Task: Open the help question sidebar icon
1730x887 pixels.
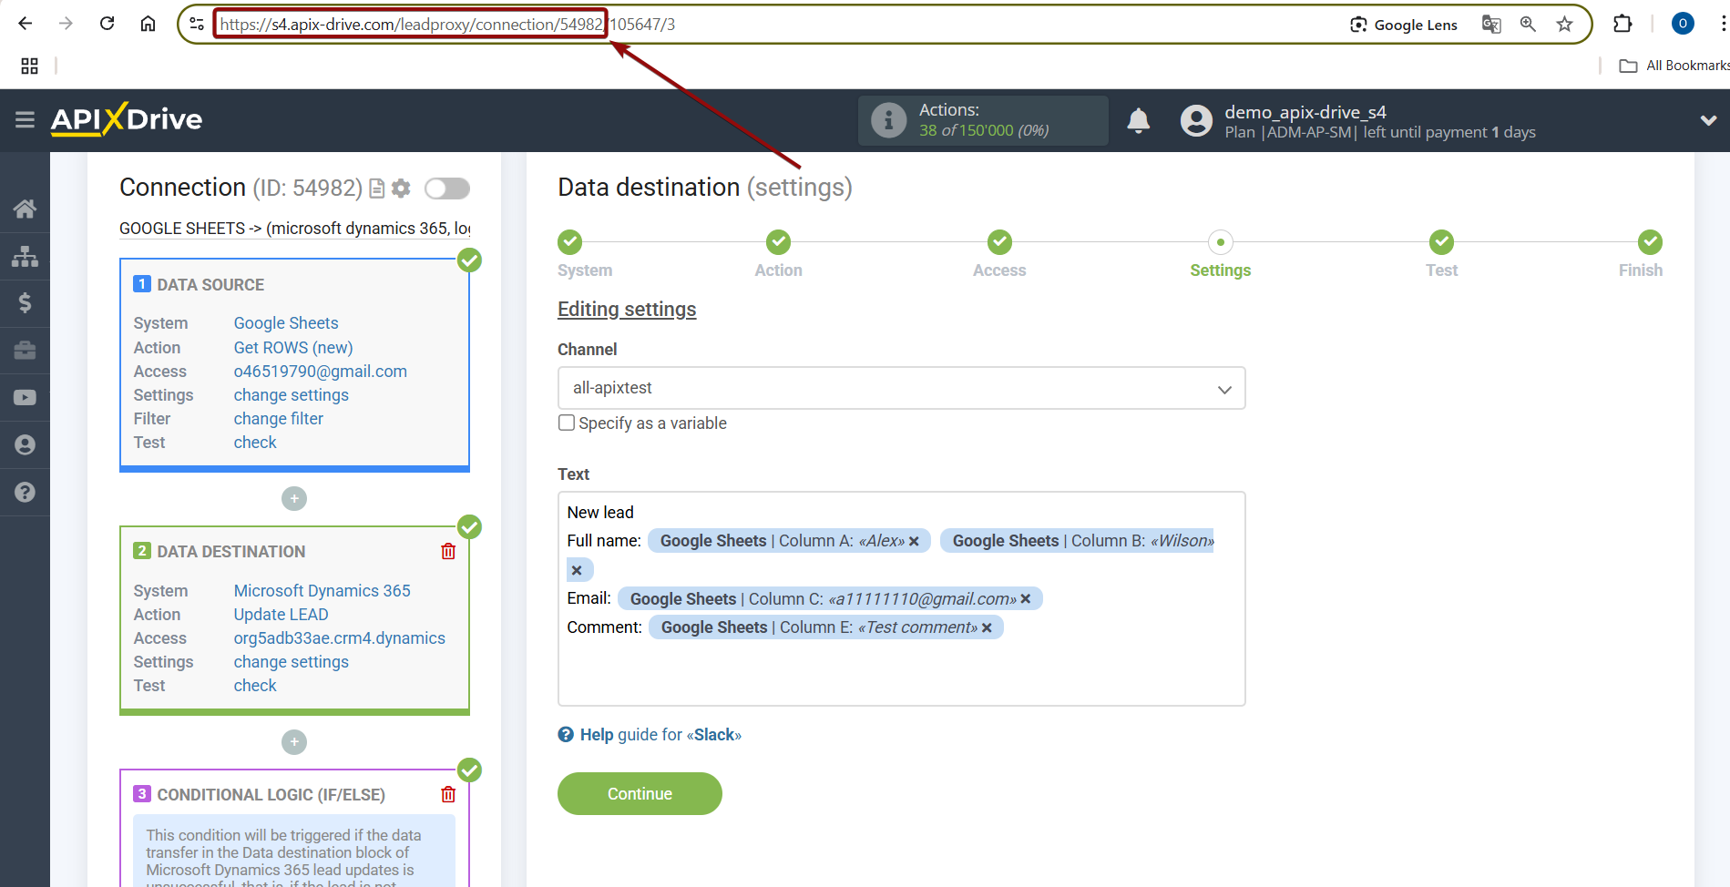Action: 25,493
